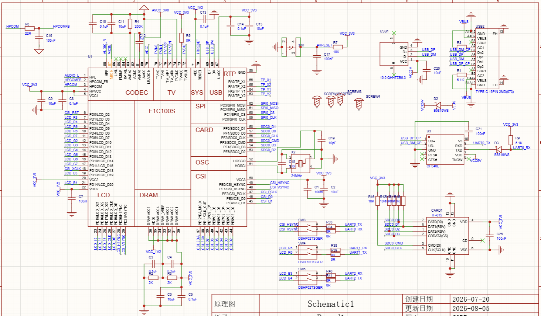Click the 2026-08-05 update date
This screenshot has height=316, width=541.
coord(471,309)
